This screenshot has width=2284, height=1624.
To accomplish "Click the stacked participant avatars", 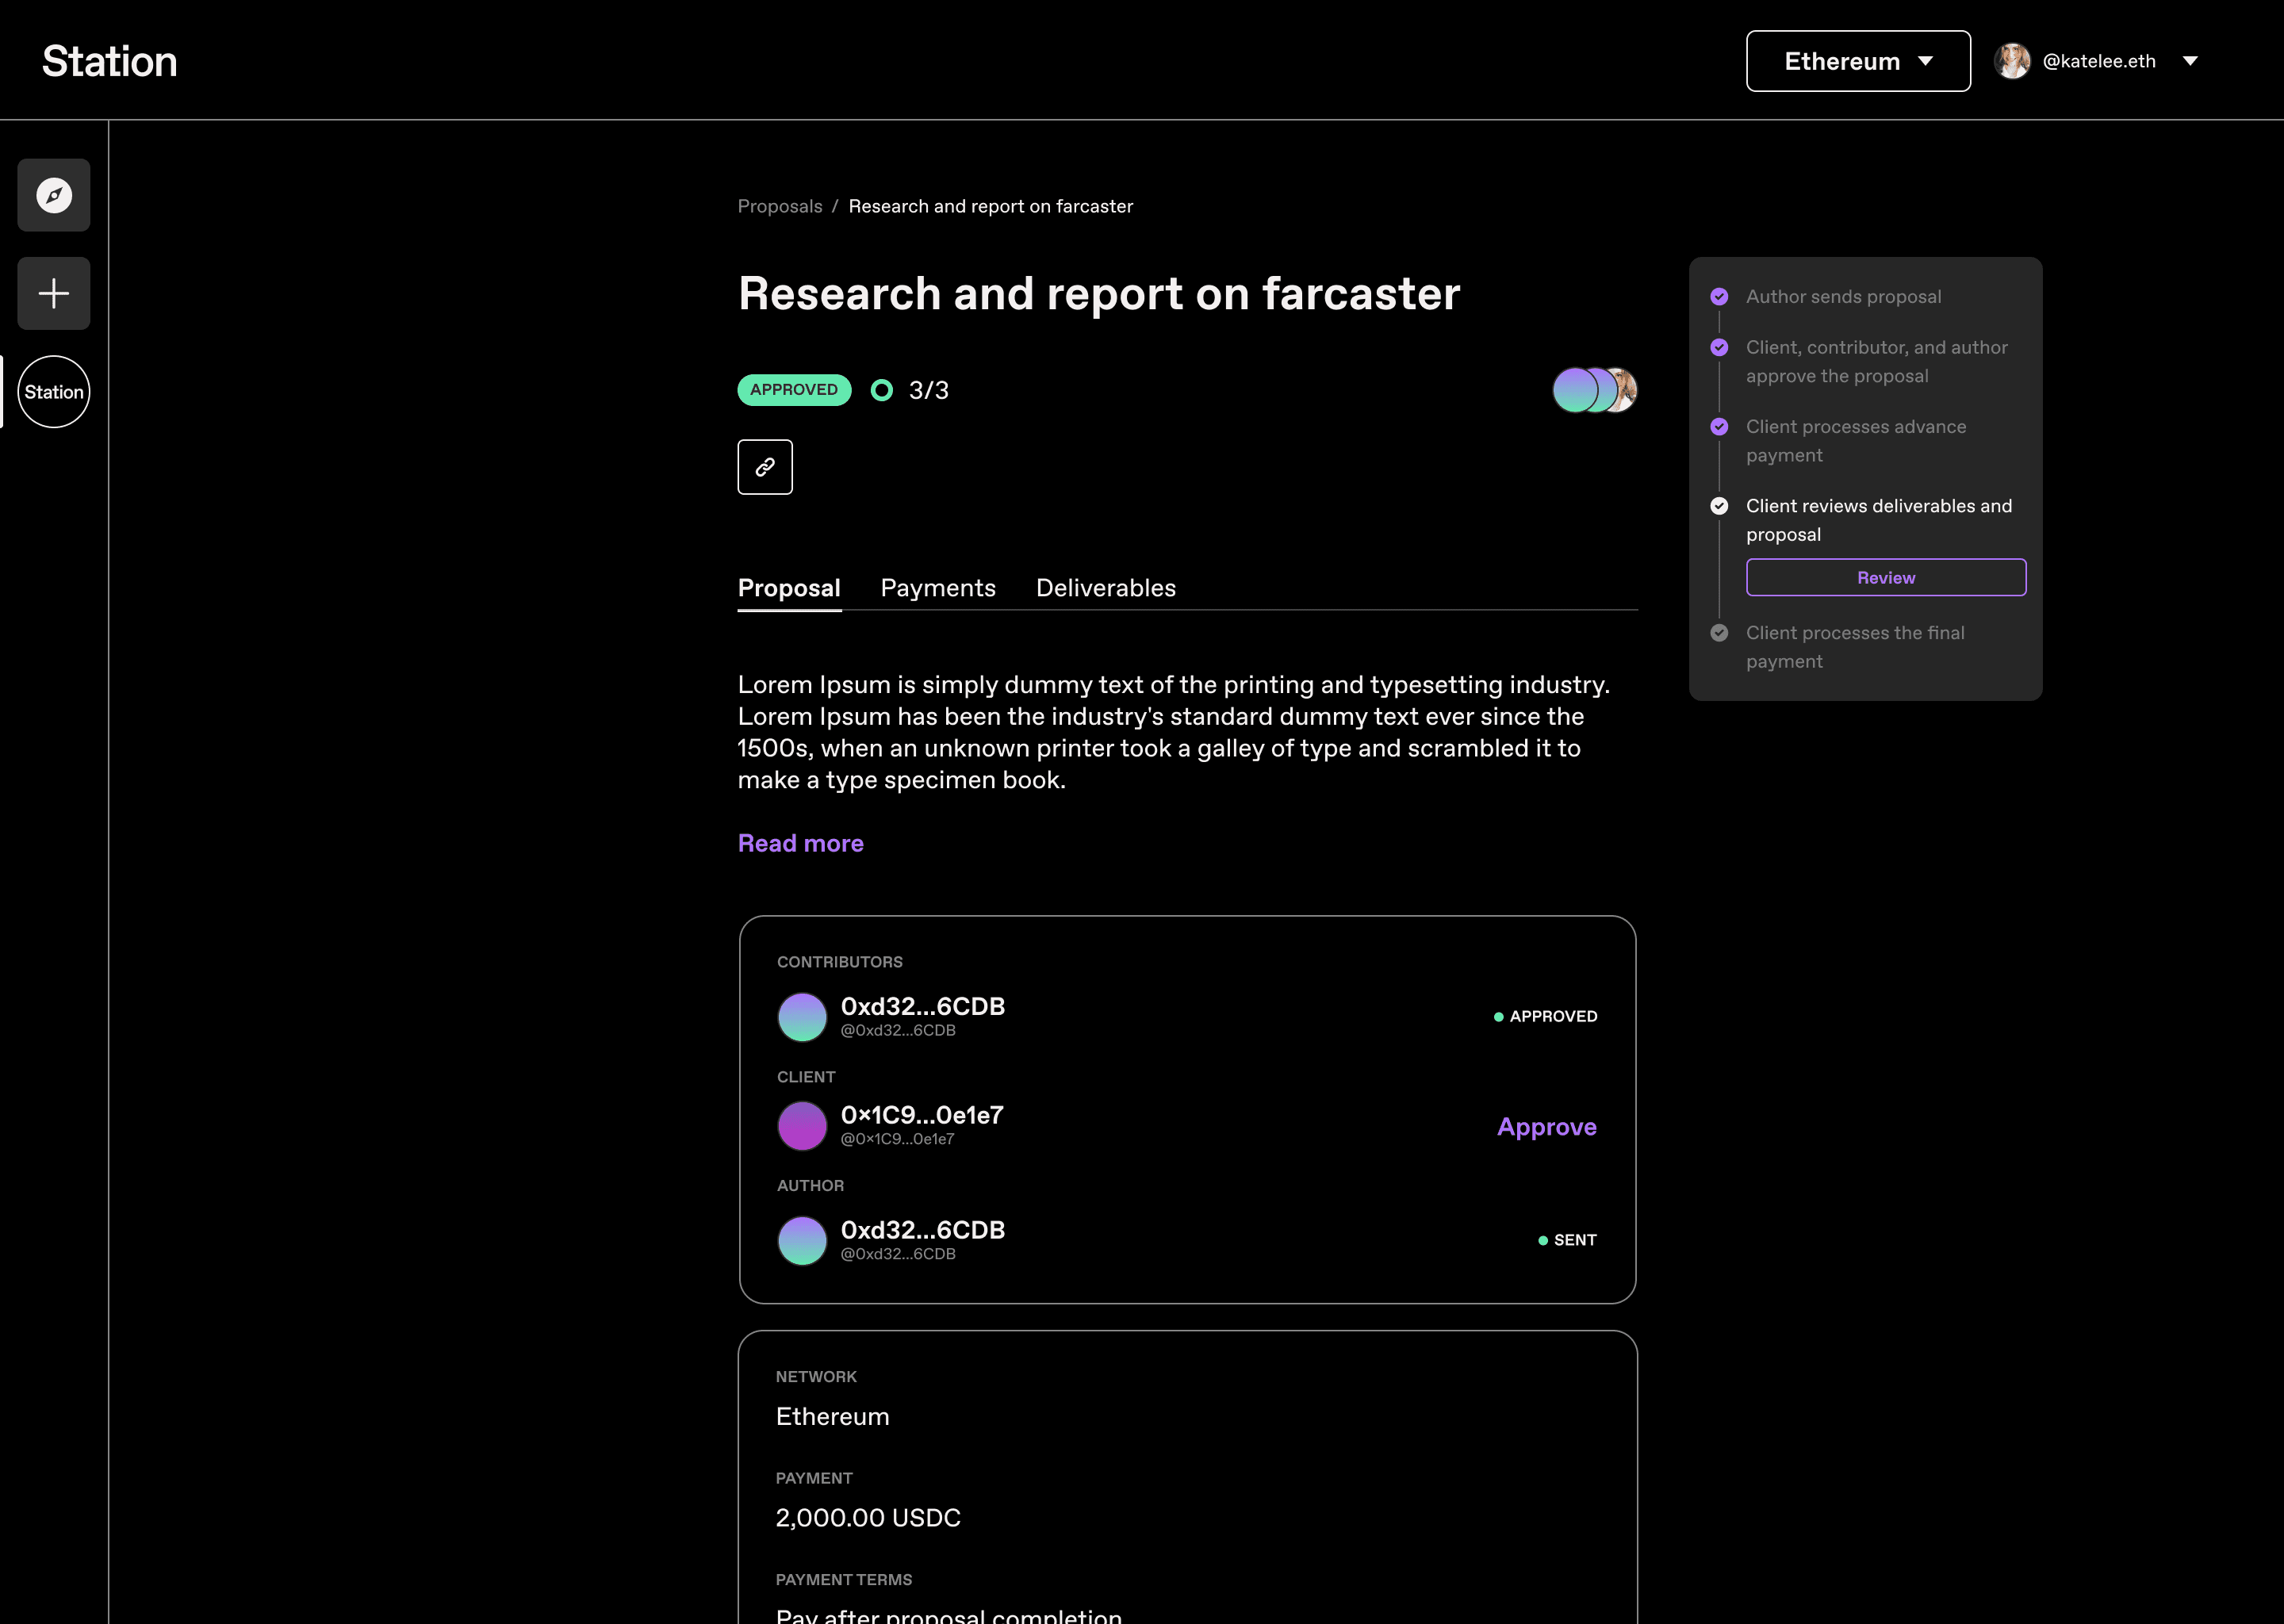I will (x=1595, y=390).
